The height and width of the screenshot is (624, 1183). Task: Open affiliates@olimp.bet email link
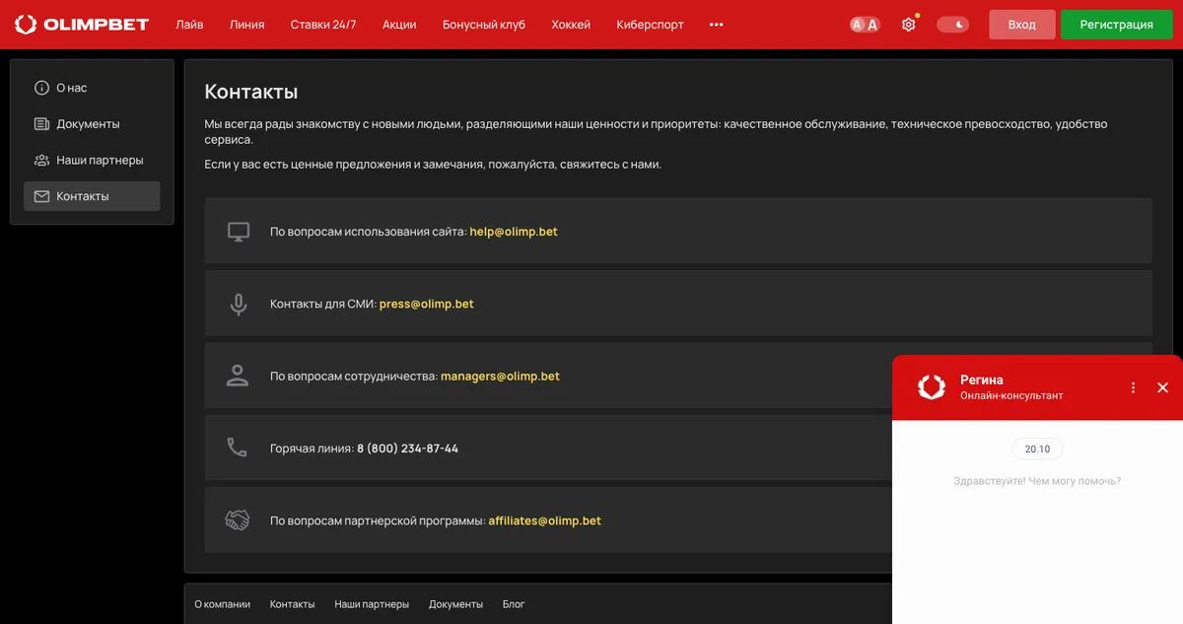[x=545, y=520]
